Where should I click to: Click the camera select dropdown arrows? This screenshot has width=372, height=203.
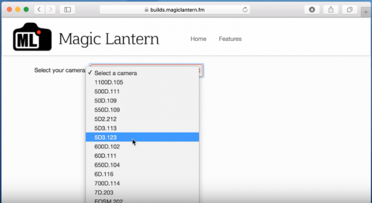[201, 70]
